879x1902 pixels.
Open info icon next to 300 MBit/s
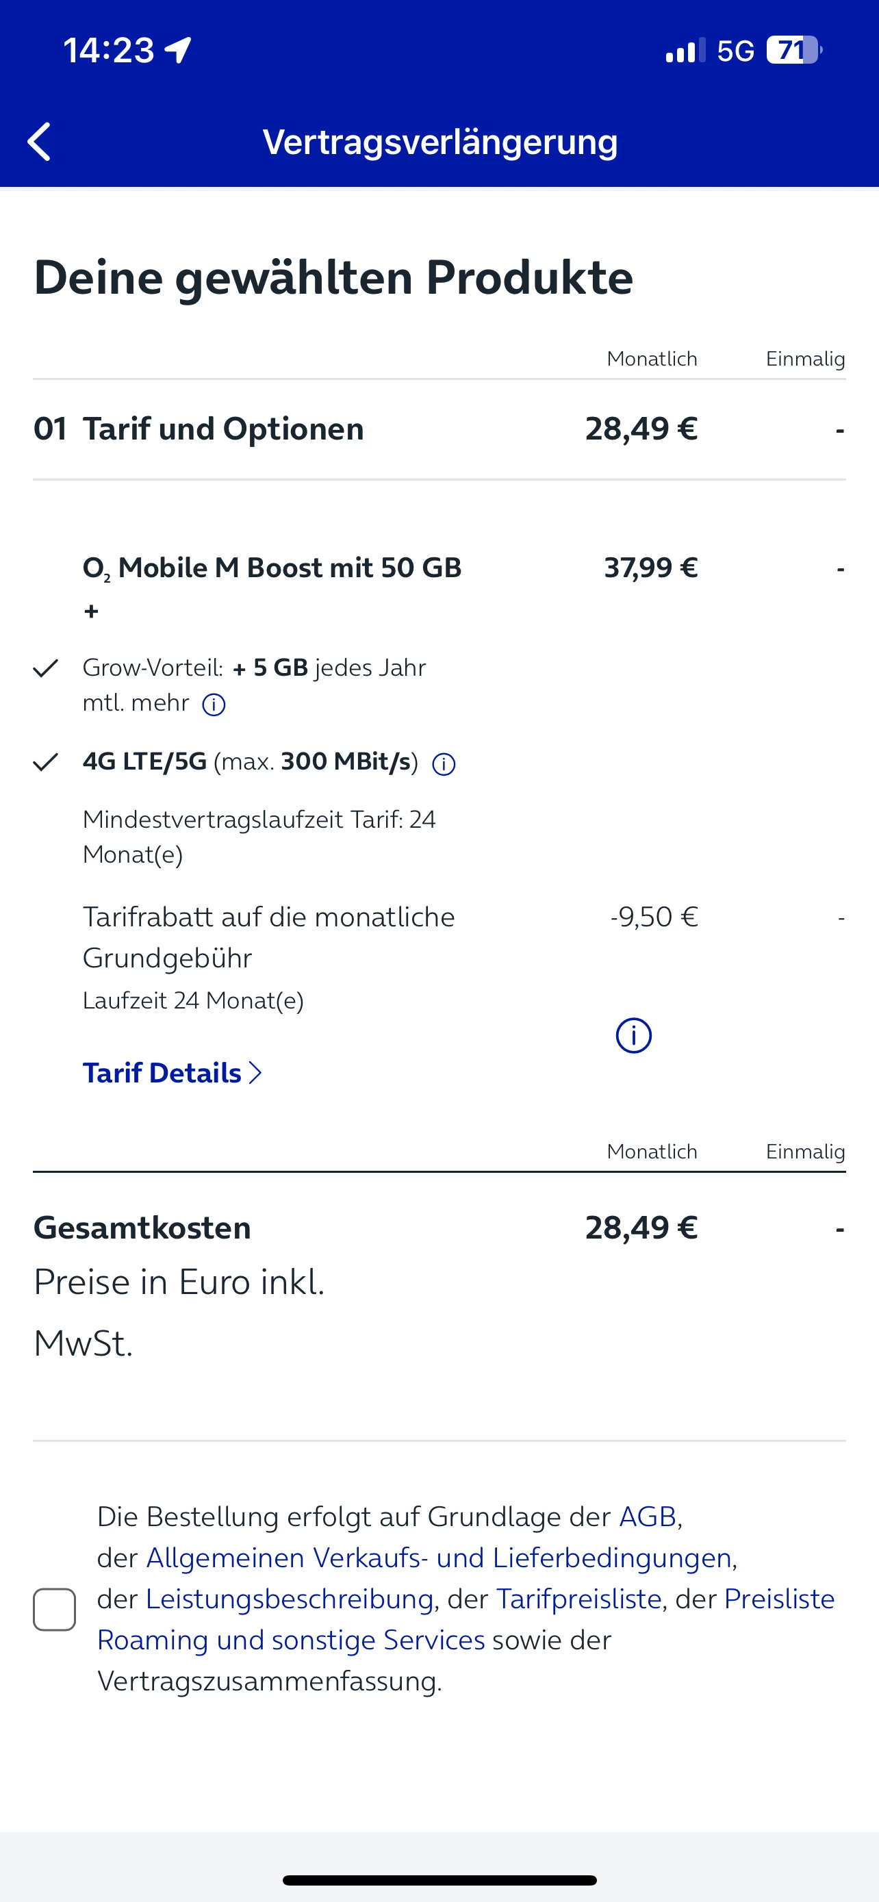coord(444,764)
